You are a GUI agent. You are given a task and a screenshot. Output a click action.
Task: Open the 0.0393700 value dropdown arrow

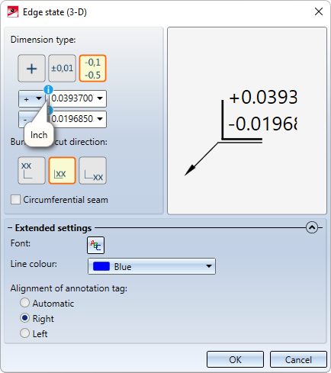[x=100, y=98]
